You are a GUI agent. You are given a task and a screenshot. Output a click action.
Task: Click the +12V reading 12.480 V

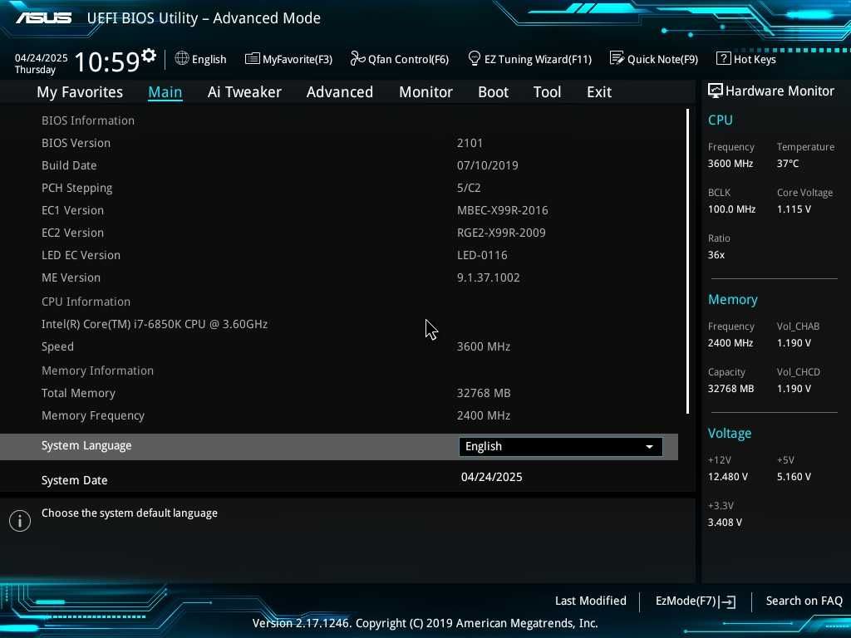[x=727, y=477]
